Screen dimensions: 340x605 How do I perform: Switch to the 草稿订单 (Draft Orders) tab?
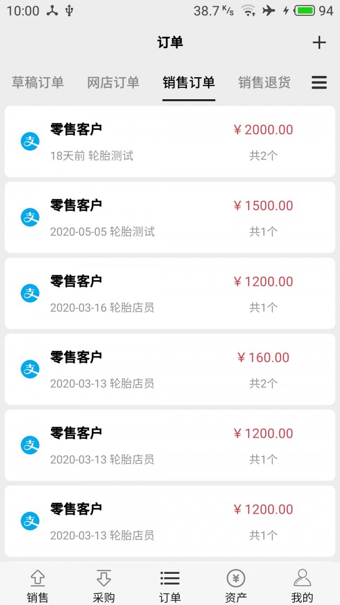(36, 83)
